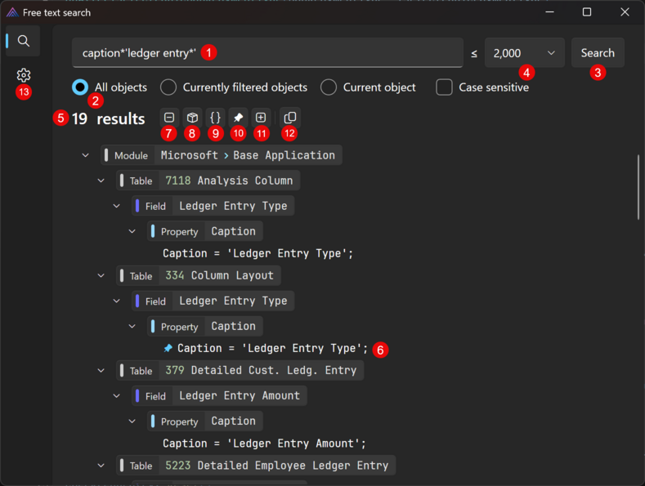The height and width of the screenshot is (486, 645).
Task: Click the pin icon in results toolbar
Action: pos(238,118)
